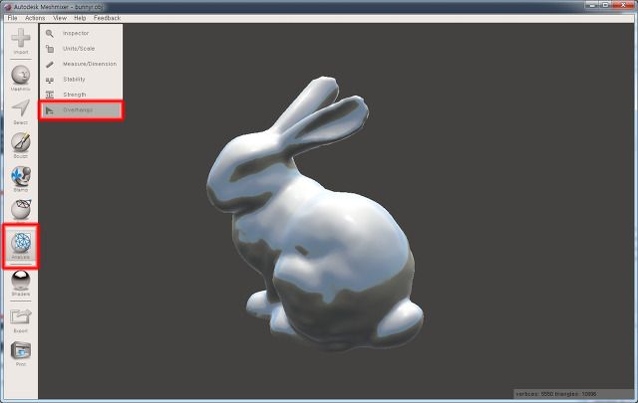Click the Autodesk Meshmixer title bar icon
The image size is (638, 403).
pyautogui.click(x=7, y=7)
